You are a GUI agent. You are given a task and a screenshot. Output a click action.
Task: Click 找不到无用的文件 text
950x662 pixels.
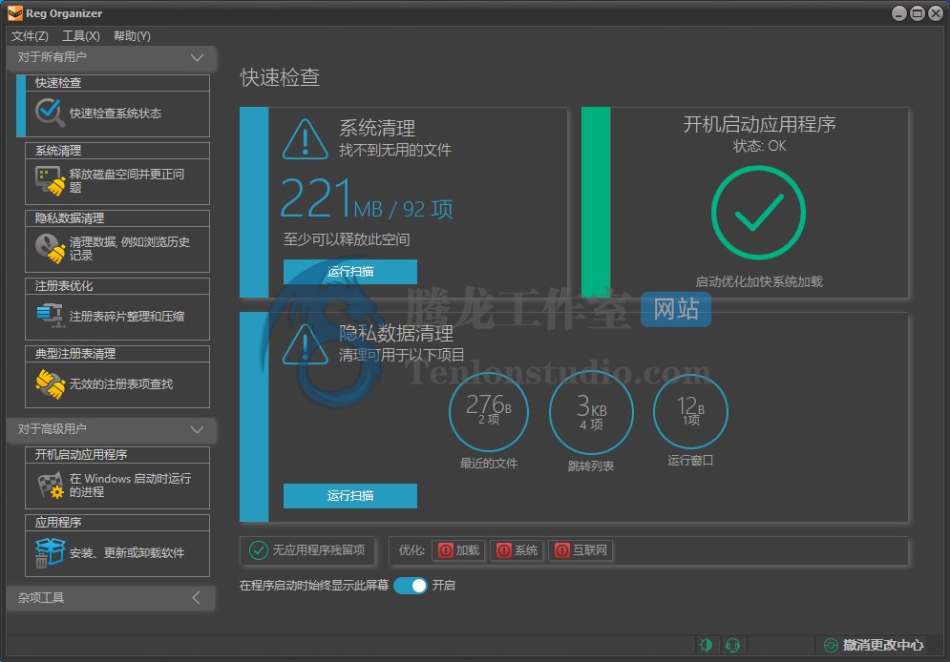pos(395,150)
